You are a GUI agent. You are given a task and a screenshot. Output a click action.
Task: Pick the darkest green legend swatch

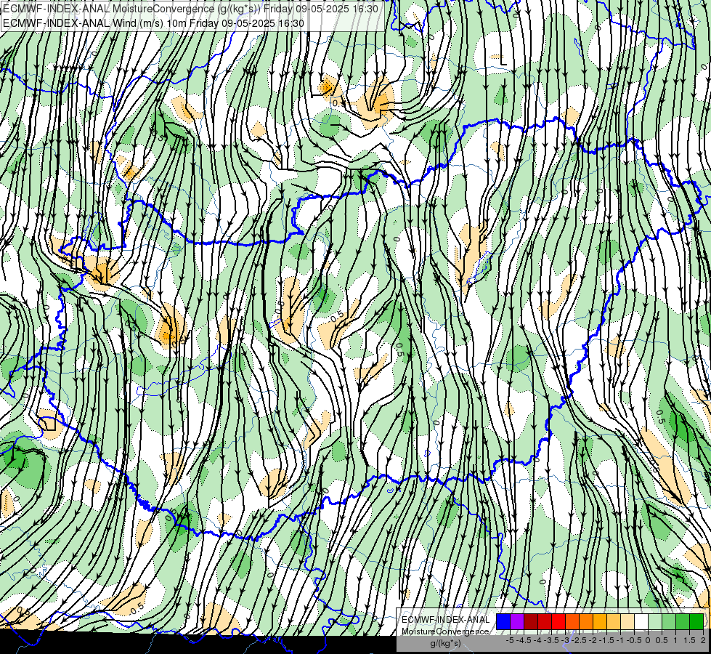[x=696, y=621]
